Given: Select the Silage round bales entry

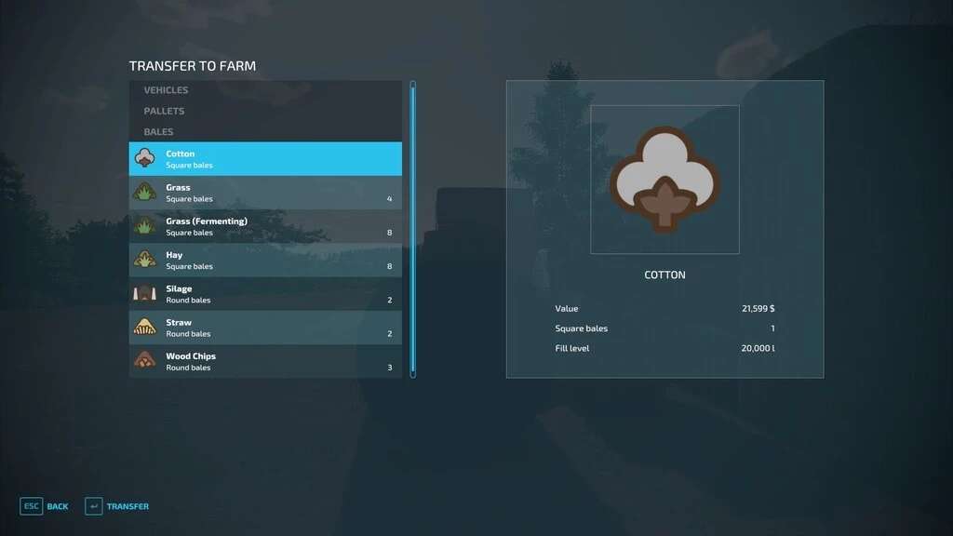Looking at the screenshot, I should (265, 294).
